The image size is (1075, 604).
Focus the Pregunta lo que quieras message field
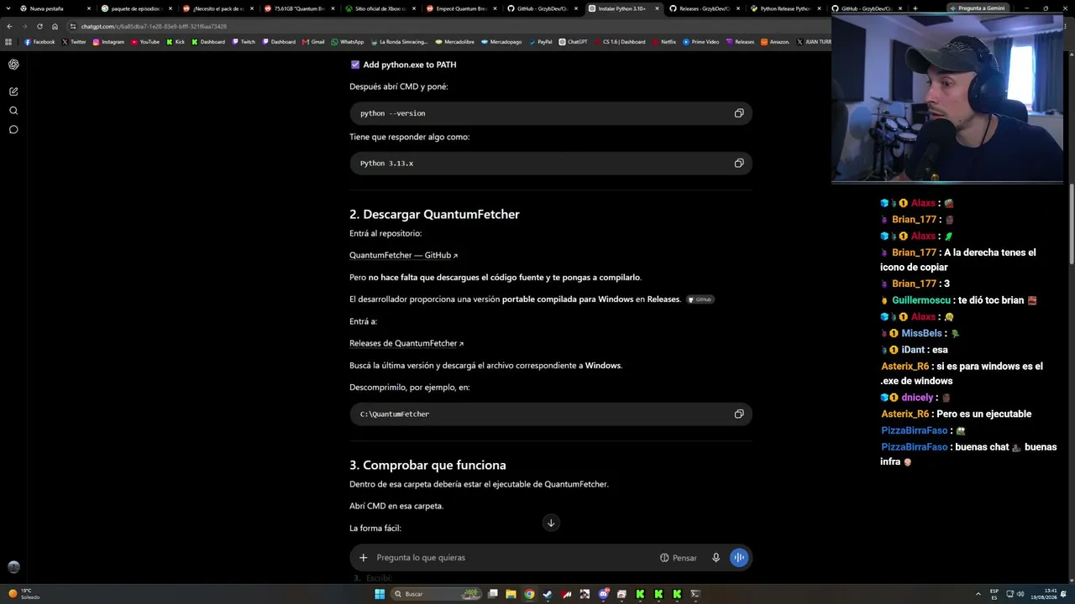512,558
